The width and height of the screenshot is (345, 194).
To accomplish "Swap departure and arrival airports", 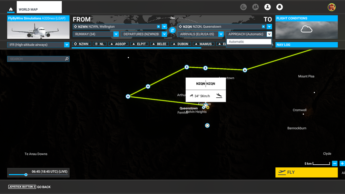I will [x=172, y=30].
